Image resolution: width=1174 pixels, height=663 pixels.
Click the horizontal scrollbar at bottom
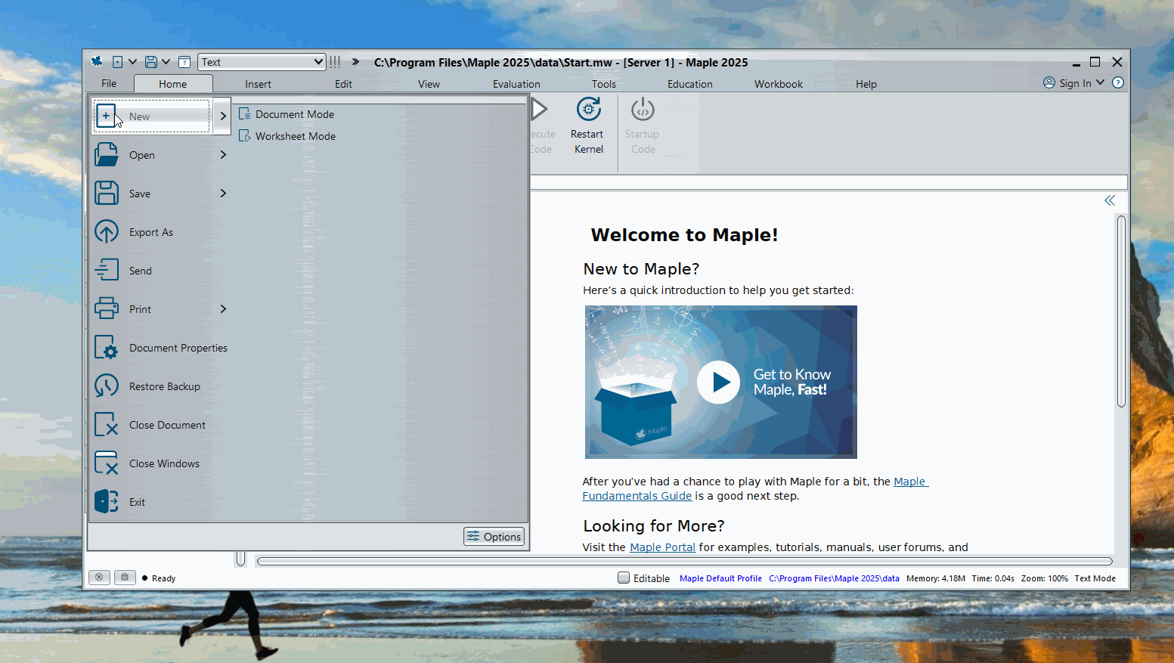coord(685,561)
